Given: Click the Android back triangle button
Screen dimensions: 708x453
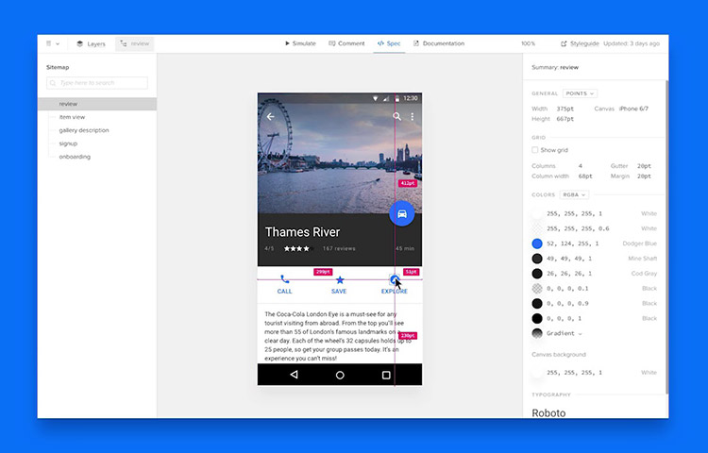Looking at the screenshot, I should click(x=294, y=375).
